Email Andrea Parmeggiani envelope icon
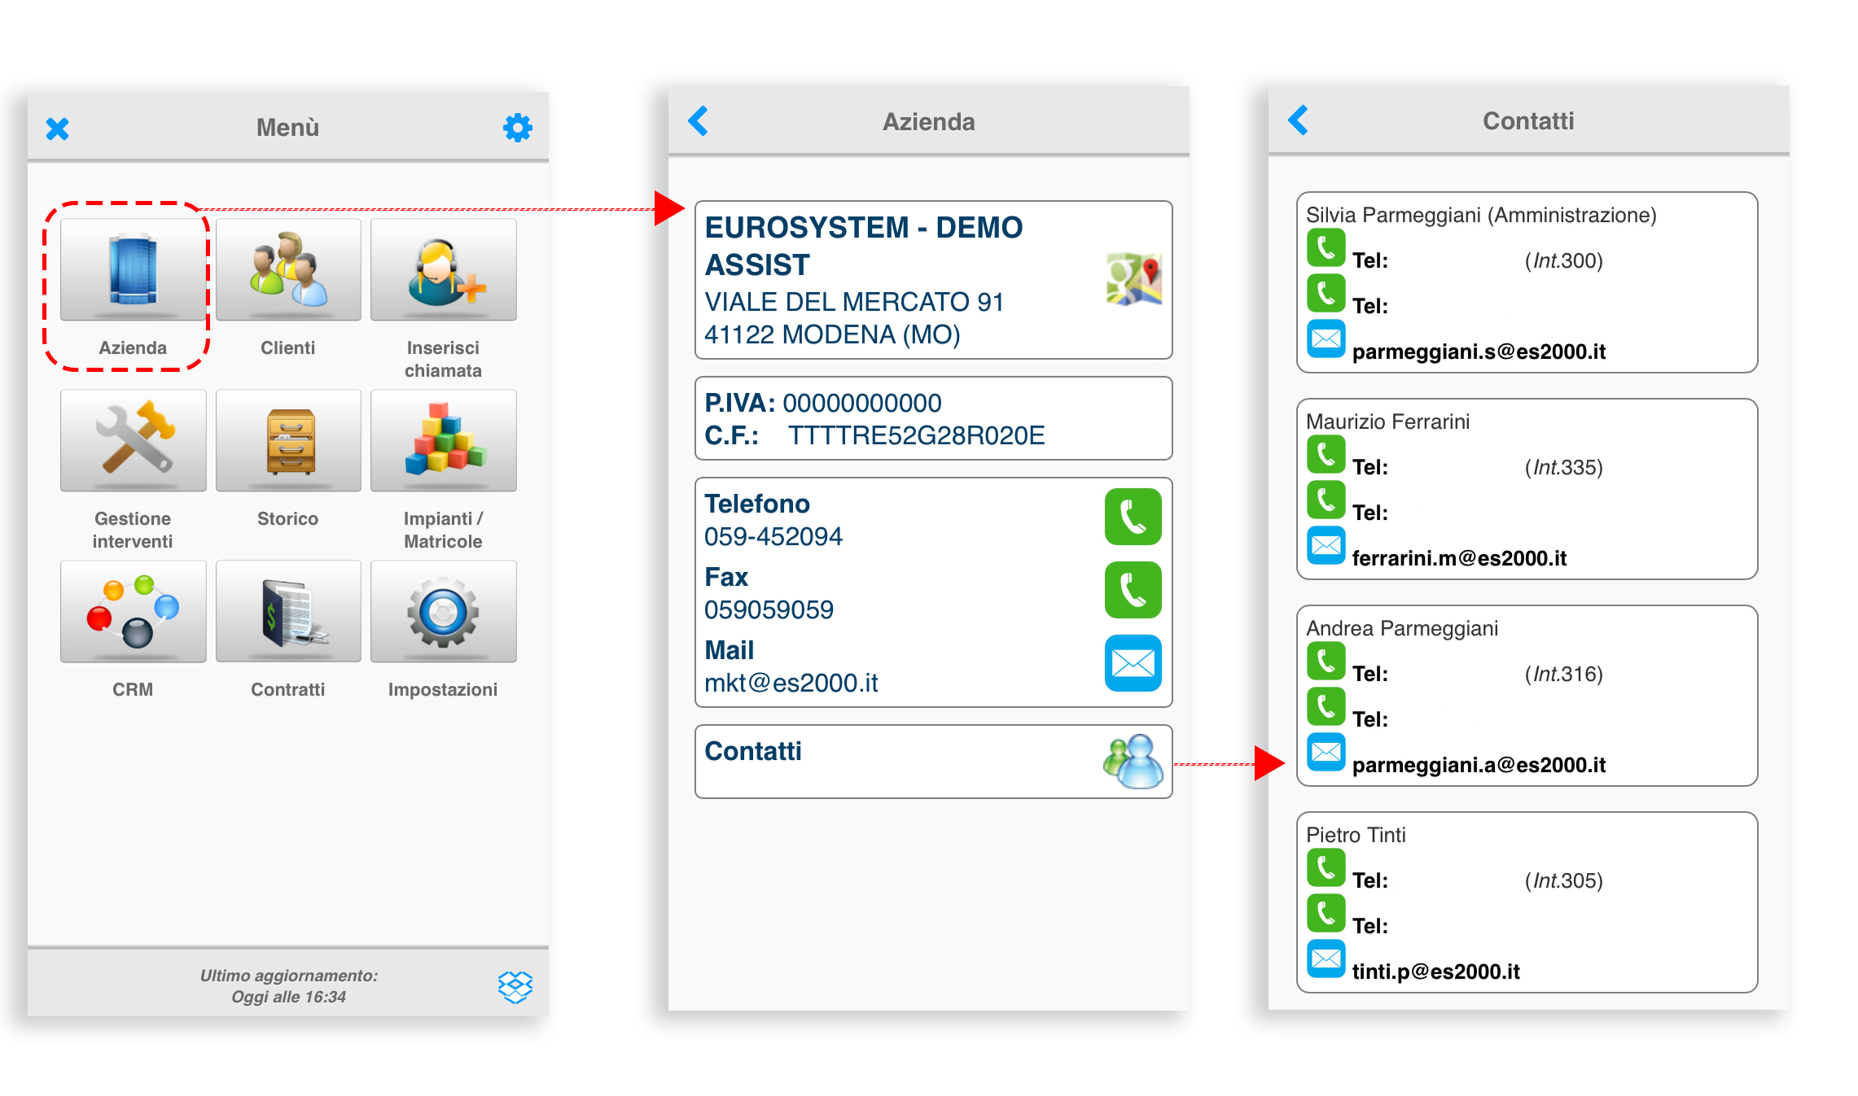This screenshot has height=1096, width=1858. pos(1326,753)
